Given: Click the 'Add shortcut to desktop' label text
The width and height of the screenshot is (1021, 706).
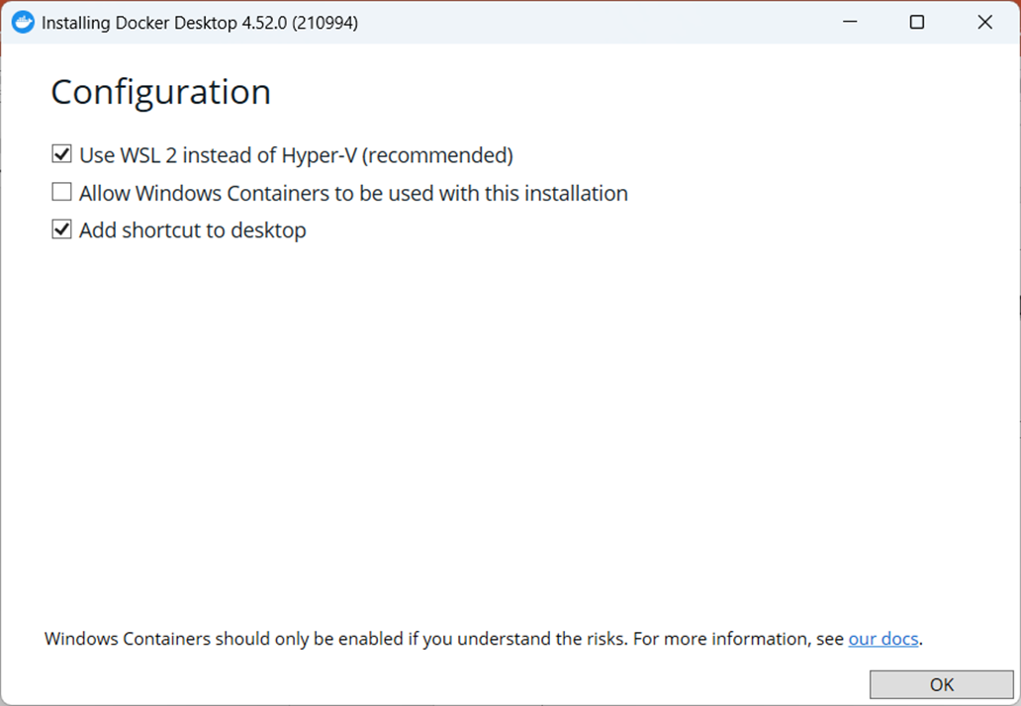Looking at the screenshot, I should pos(194,229).
